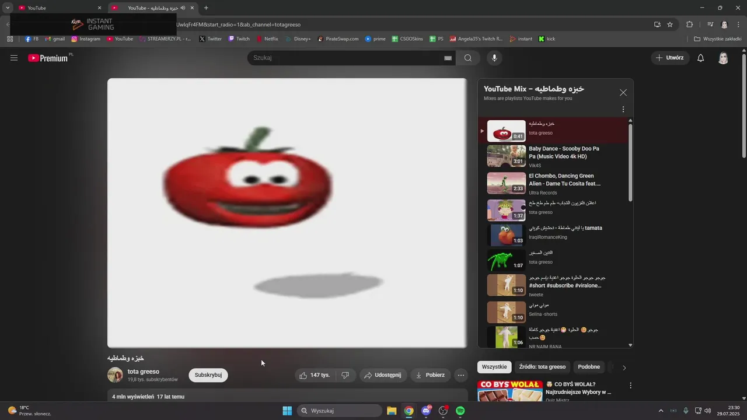The image size is (747, 420).
Task: Open a new browser tab
Action: [x=206, y=8]
